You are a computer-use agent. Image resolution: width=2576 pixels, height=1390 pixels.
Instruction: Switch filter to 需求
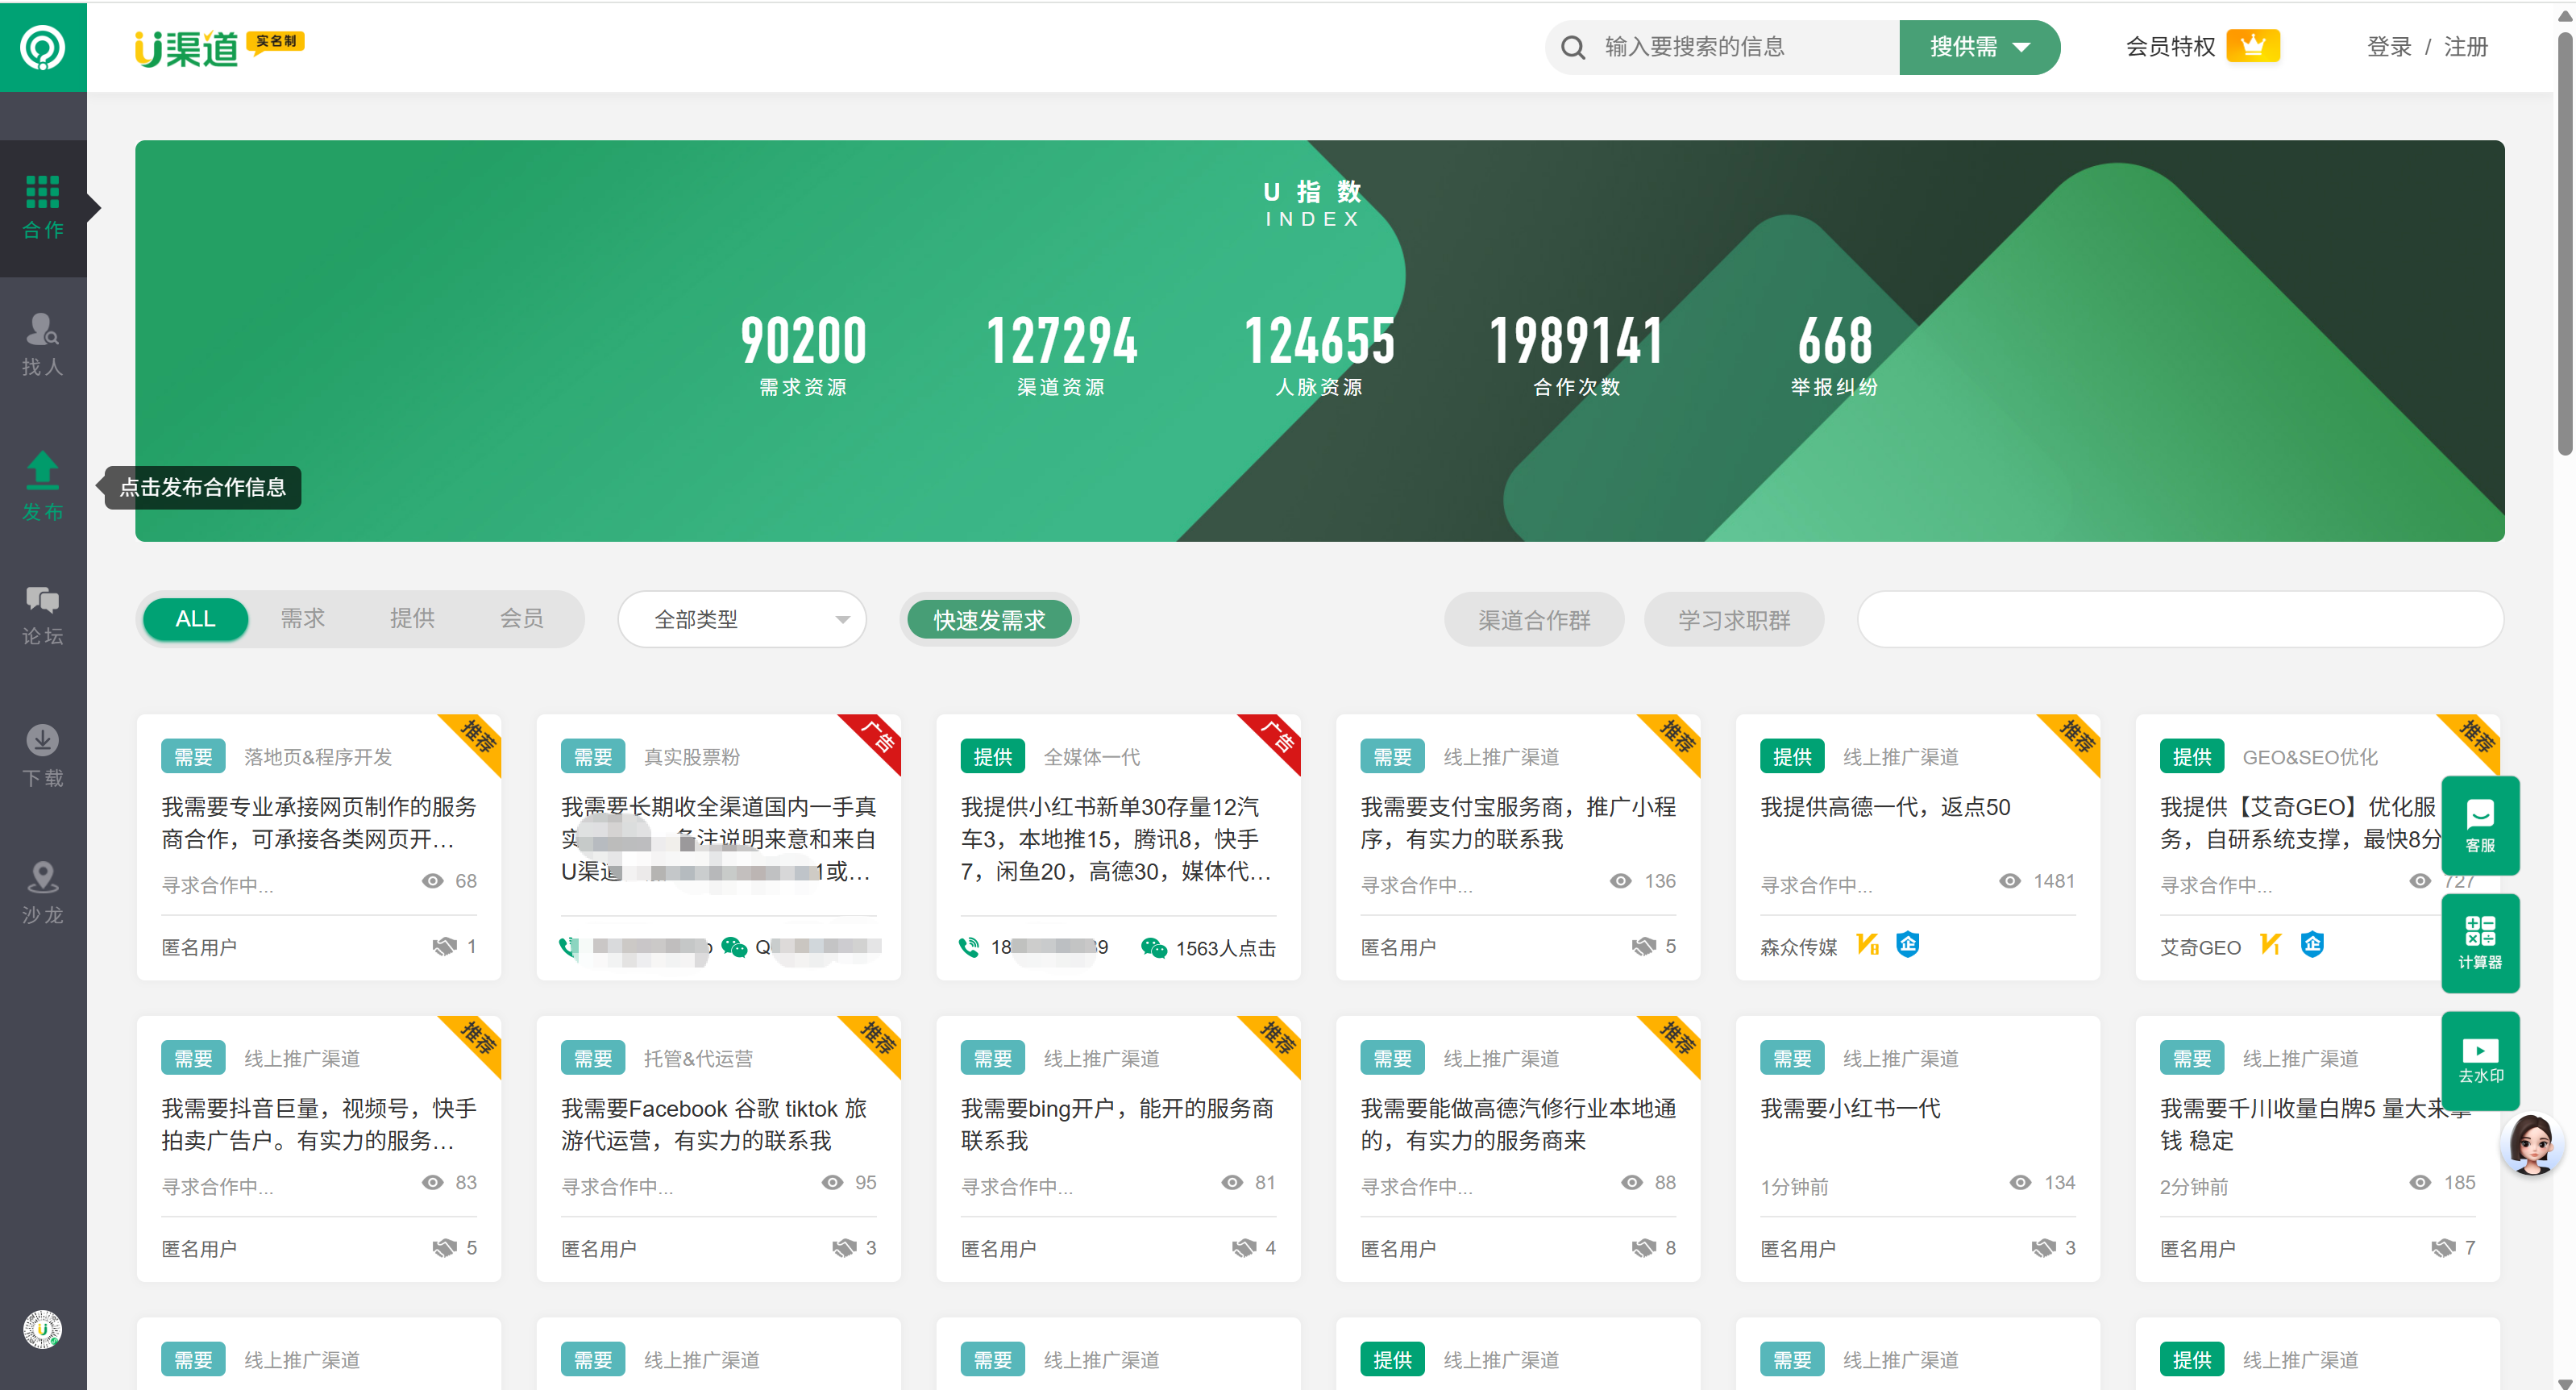click(x=302, y=619)
